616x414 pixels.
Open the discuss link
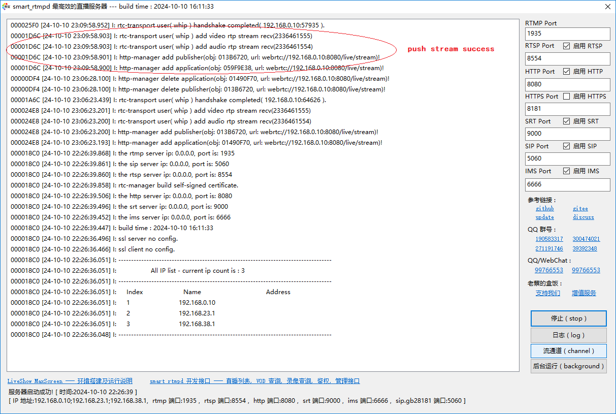coord(583,217)
